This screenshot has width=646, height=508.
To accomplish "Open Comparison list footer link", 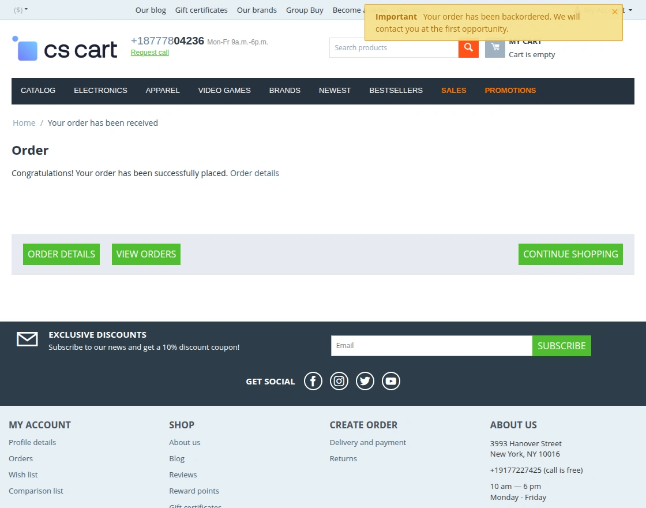I will click(36, 491).
